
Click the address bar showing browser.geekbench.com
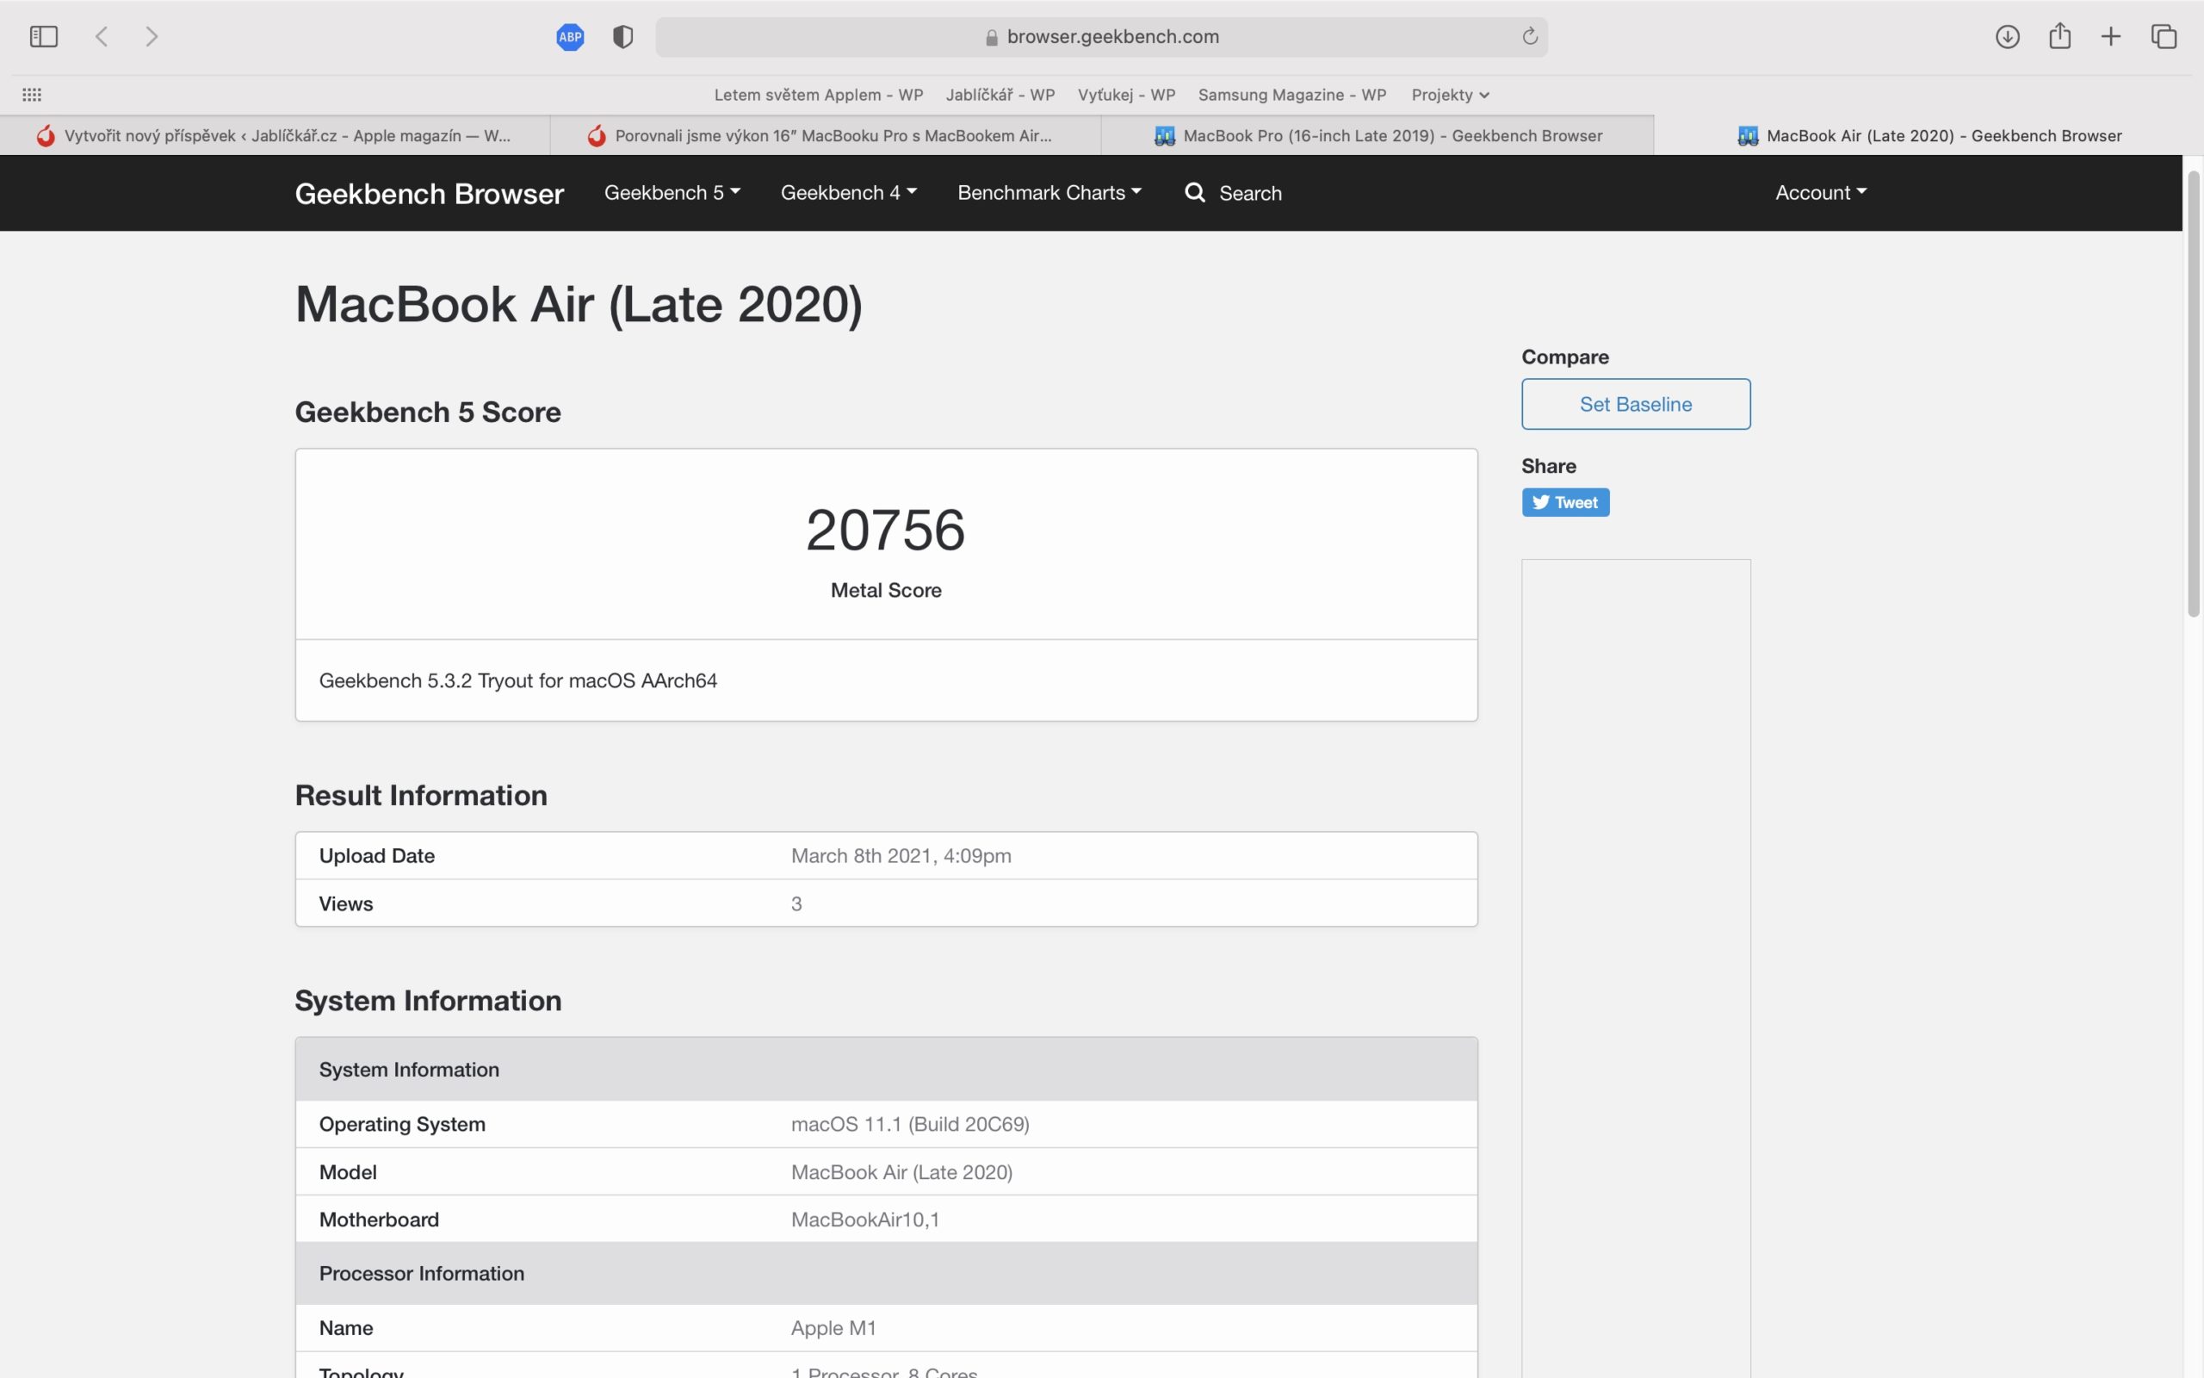point(1101,36)
